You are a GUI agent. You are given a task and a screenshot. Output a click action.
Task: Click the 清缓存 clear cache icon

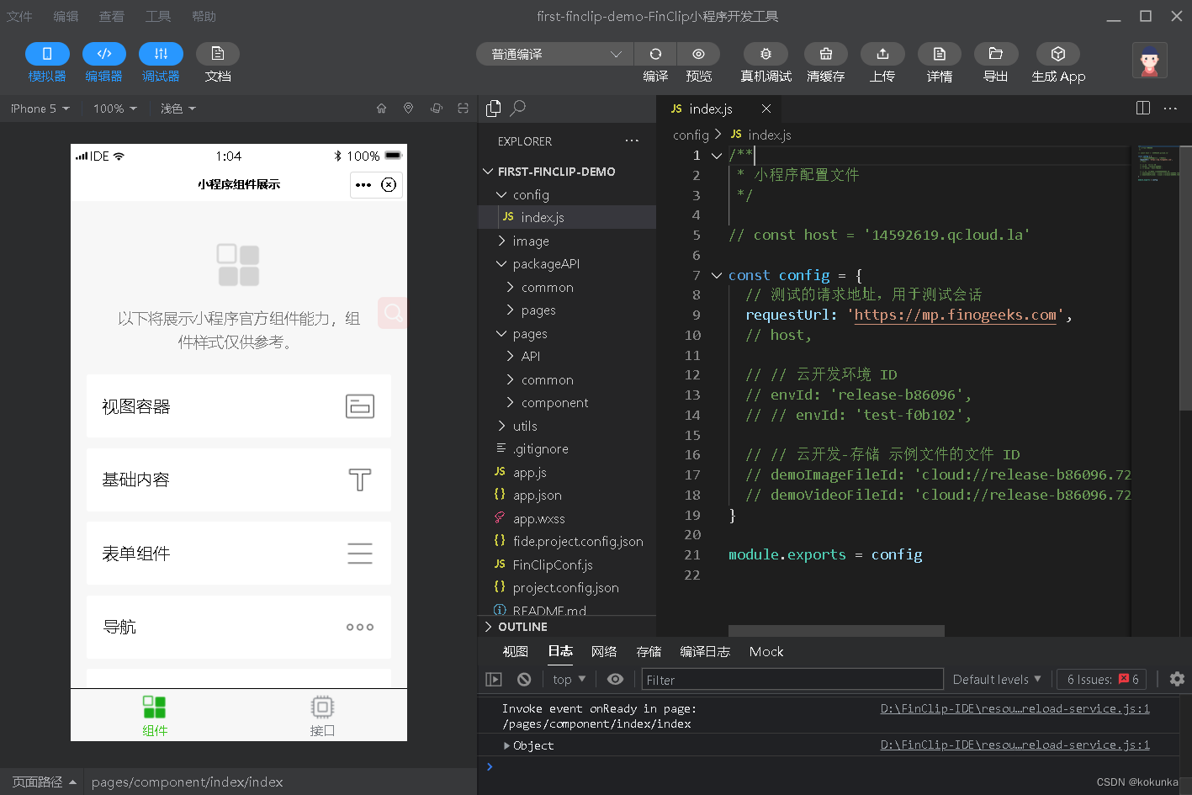coord(825,53)
